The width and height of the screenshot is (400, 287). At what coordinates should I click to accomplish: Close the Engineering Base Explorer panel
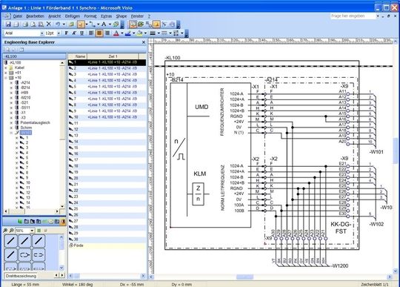[144, 42]
